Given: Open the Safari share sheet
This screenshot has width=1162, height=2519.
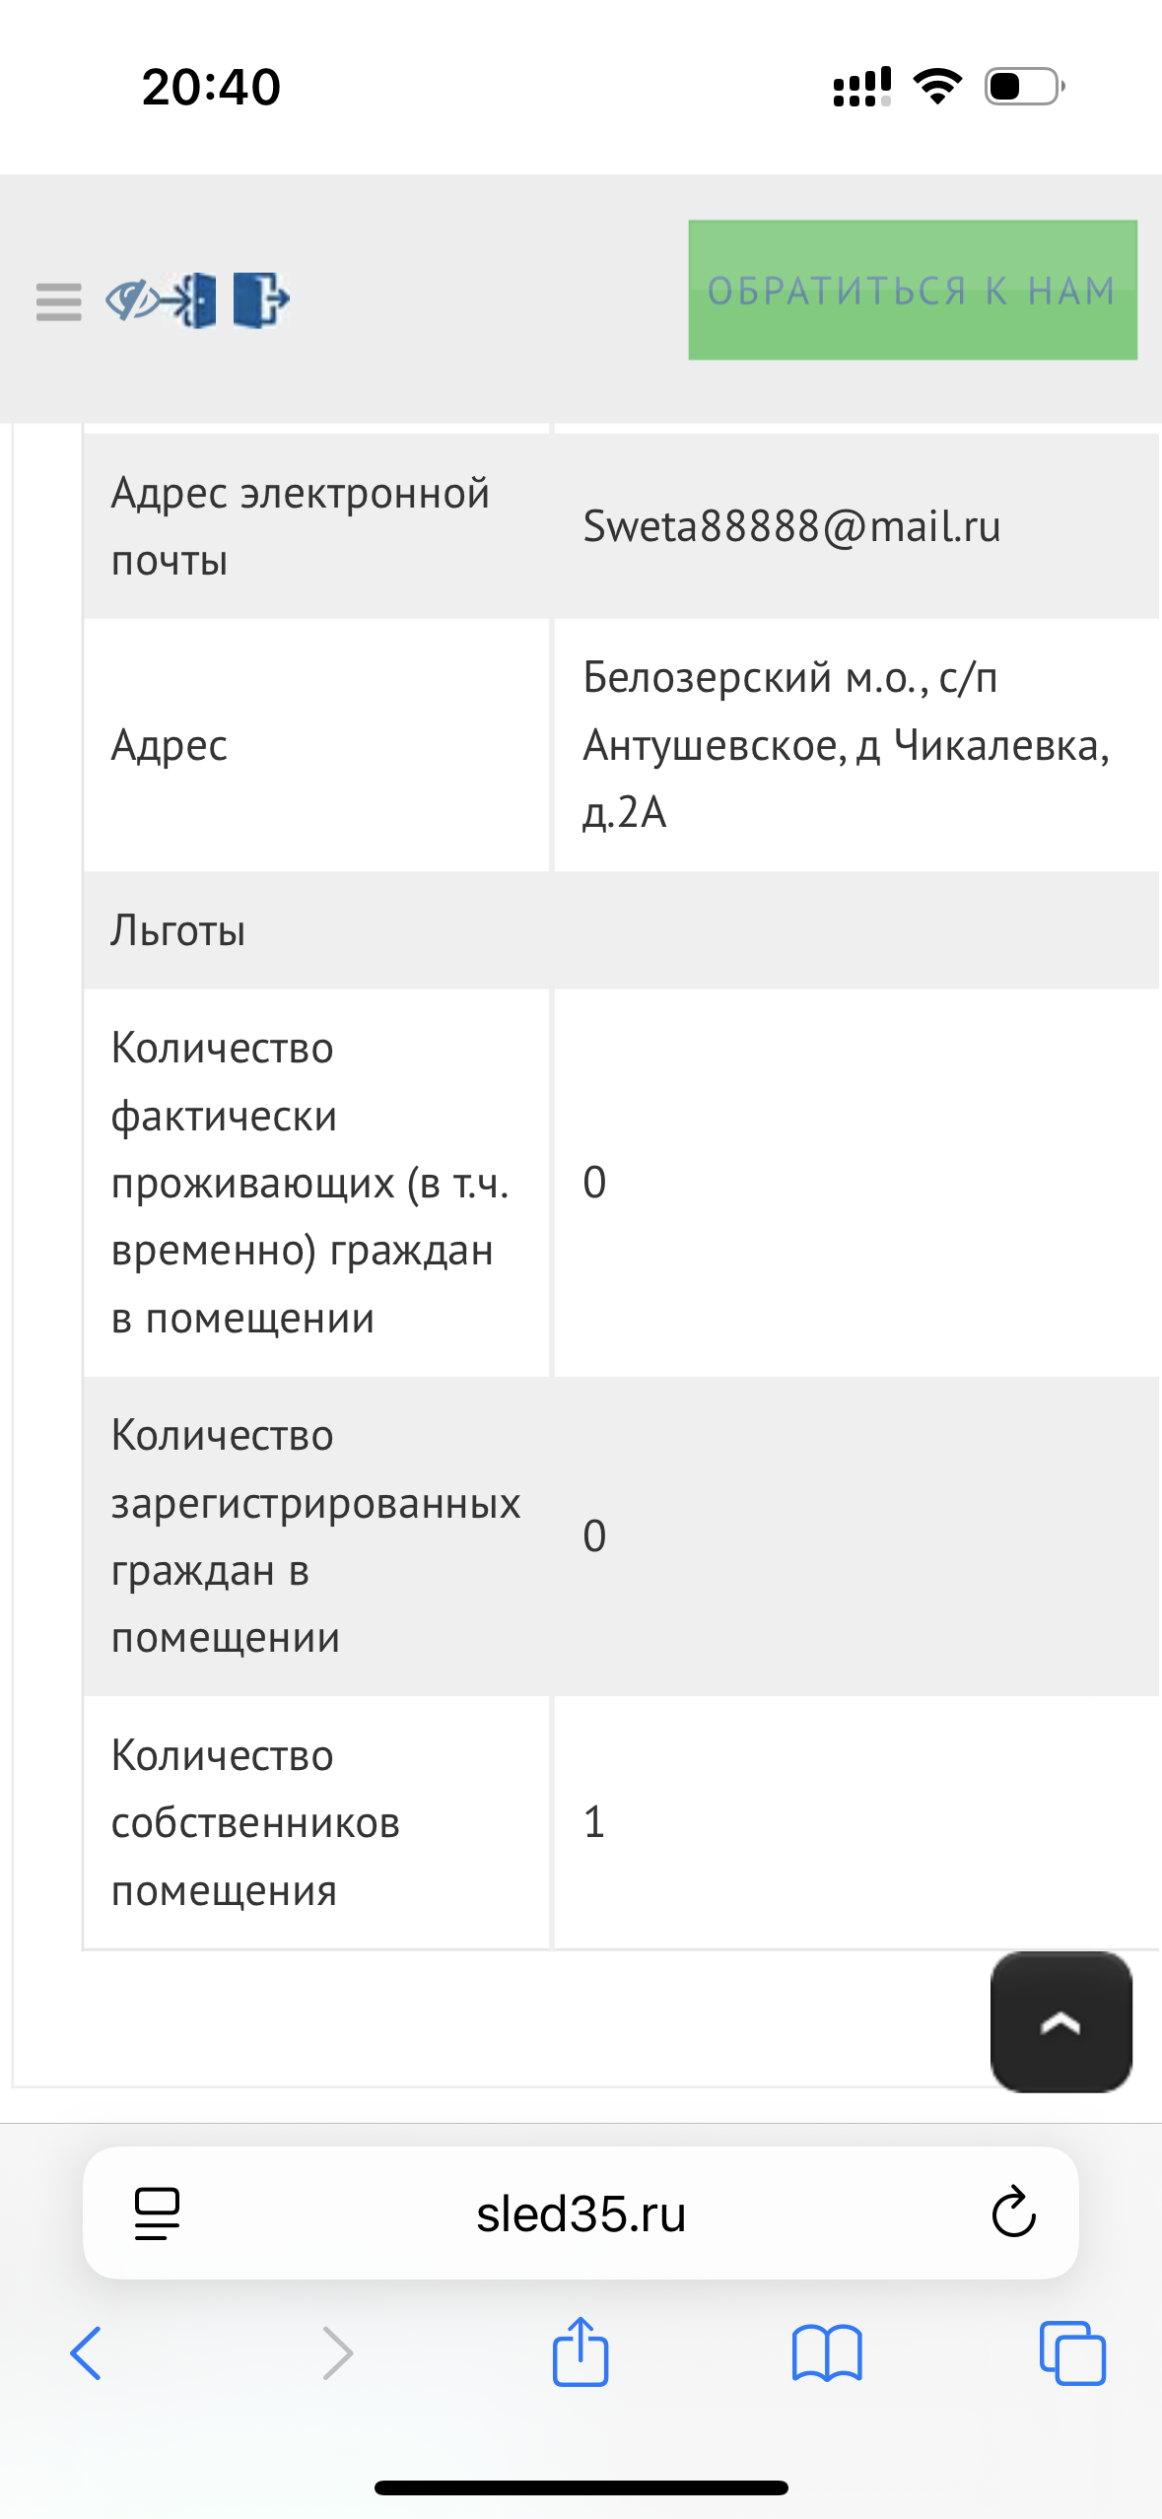Looking at the screenshot, I should coord(581,2351).
